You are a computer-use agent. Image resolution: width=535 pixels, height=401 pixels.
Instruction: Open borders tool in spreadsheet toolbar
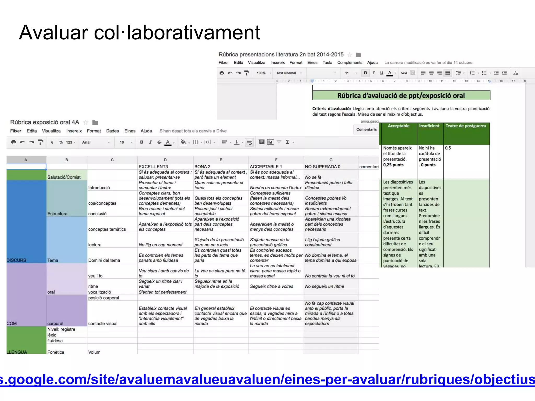(x=196, y=142)
